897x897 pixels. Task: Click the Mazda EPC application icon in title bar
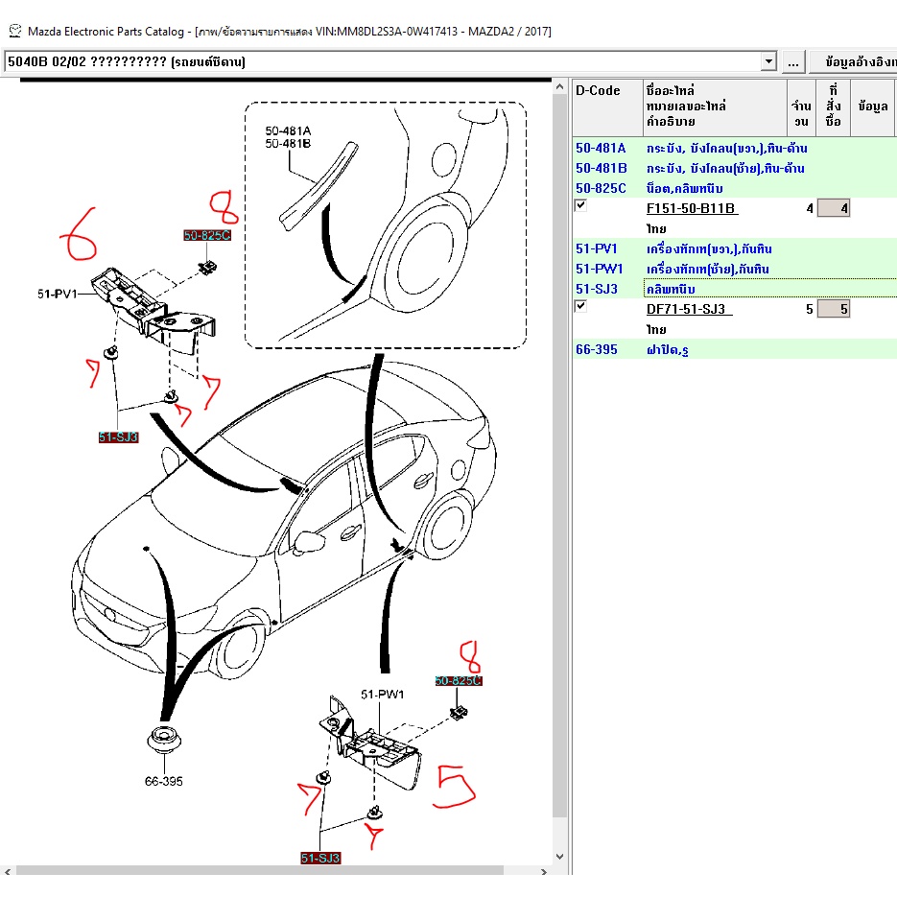point(12,31)
